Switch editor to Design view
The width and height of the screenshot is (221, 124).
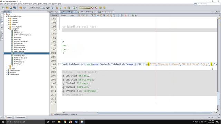[64, 15]
